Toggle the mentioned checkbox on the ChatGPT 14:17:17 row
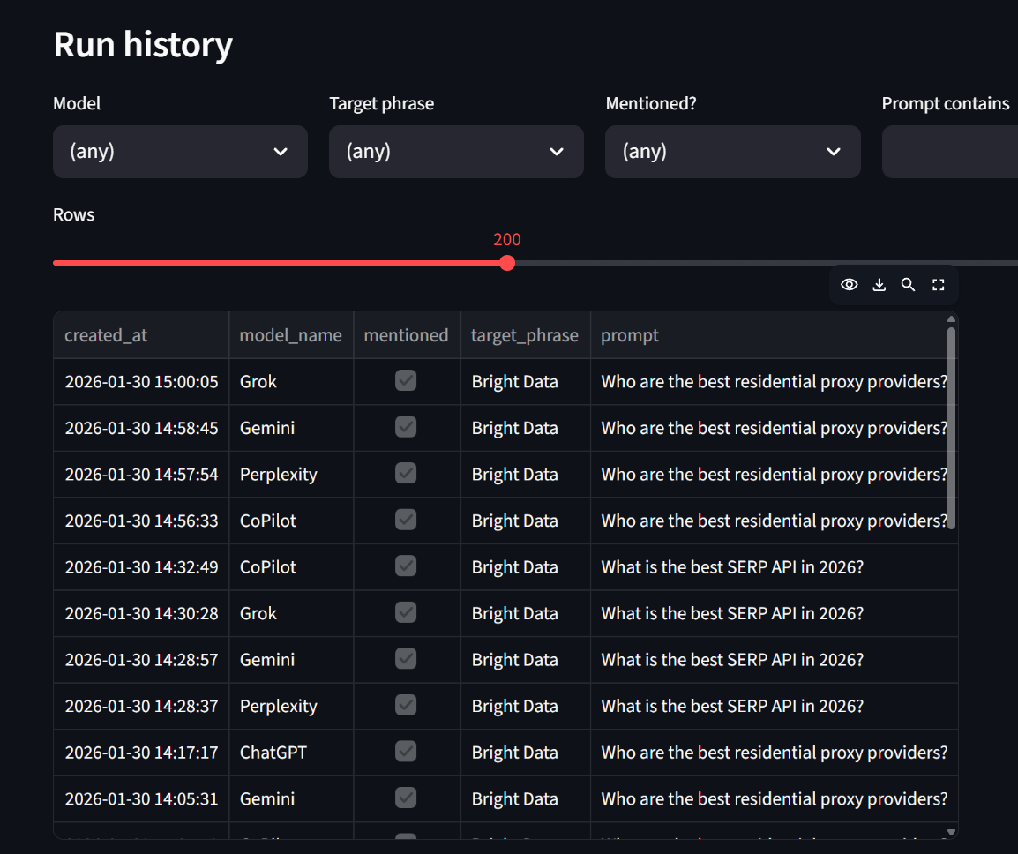 coord(406,752)
